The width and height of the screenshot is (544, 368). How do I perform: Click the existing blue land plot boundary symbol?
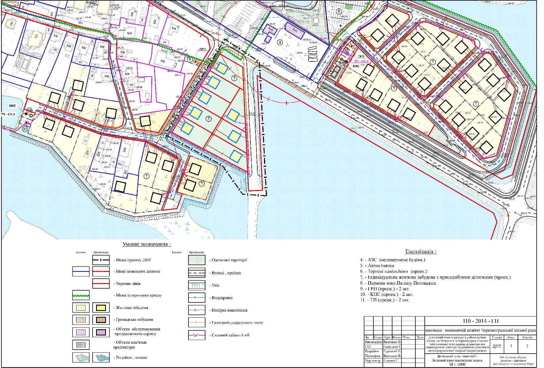(81, 272)
